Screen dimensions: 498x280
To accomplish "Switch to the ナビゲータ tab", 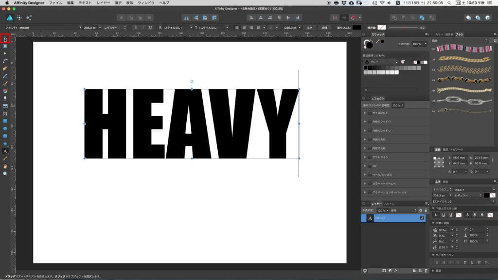I will tap(457, 150).
